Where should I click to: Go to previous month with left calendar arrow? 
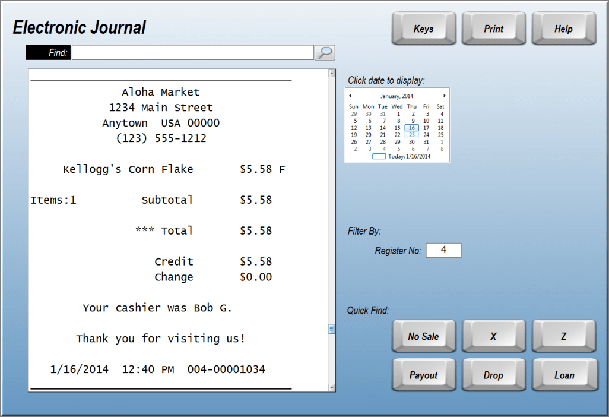[x=350, y=96]
